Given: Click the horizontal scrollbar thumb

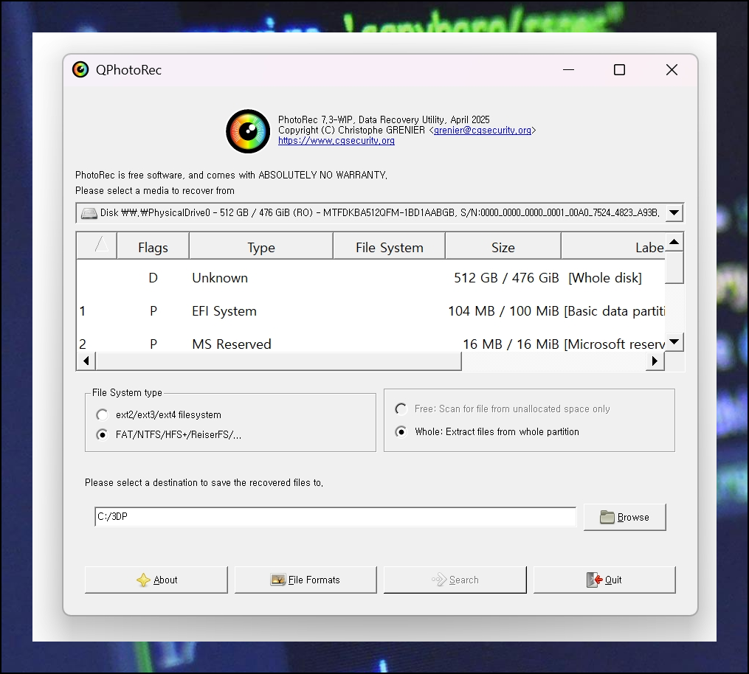Looking at the screenshot, I should click(x=278, y=361).
